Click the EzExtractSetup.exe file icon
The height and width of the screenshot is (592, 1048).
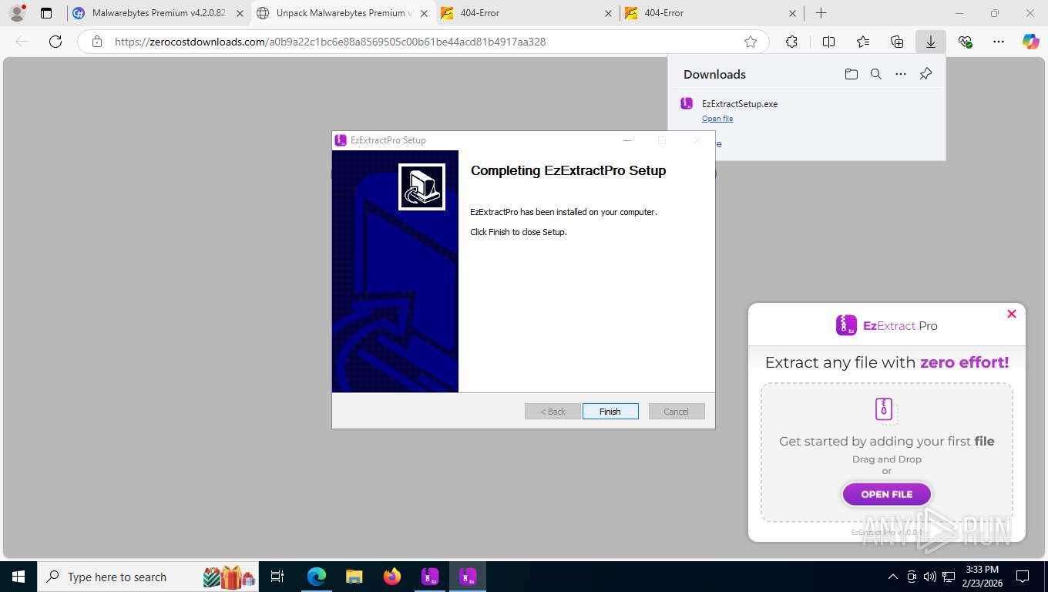coord(687,103)
